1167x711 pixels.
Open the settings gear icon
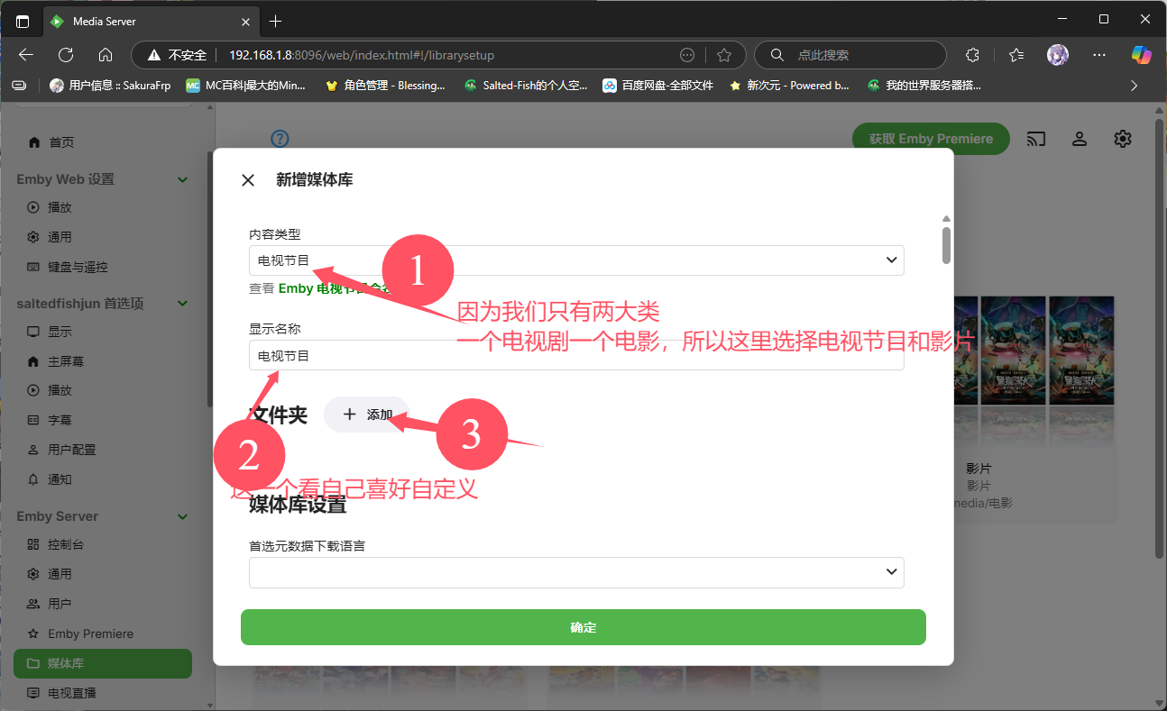[x=1122, y=139]
